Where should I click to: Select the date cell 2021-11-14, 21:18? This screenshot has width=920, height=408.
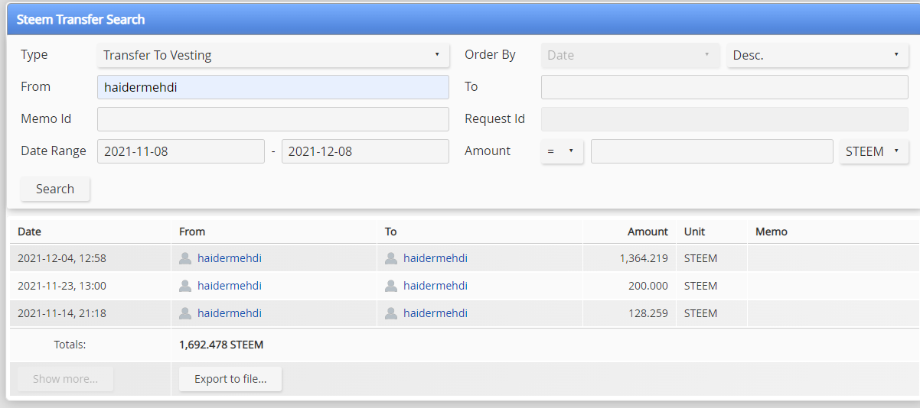coord(62,313)
